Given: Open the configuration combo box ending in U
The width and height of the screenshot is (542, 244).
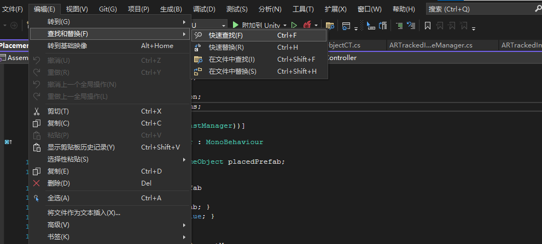Looking at the screenshot, I should pos(209,25).
